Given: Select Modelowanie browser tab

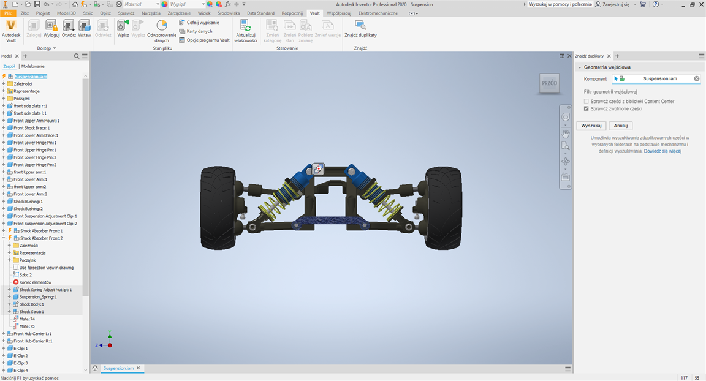Looking at the screenshot, I should [x=33, y=66].
